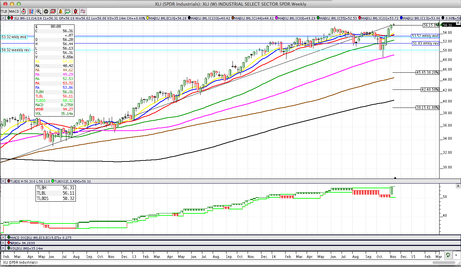
Task: Click the 39.15 61.80% Fibonacci label
Action: point(427,108)
